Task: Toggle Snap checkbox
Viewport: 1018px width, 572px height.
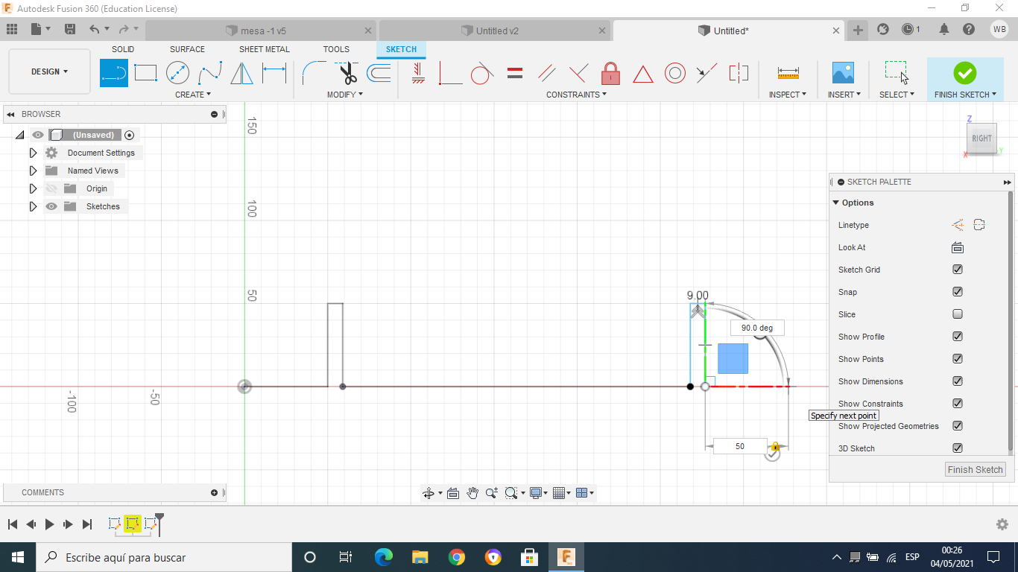Action: (x=958, y=292)
